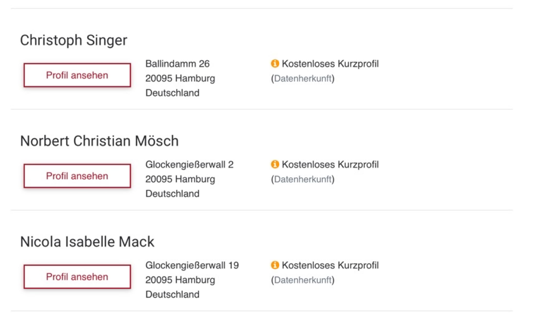Click the Norbert Christian Mösch heading

click(99, 141)
